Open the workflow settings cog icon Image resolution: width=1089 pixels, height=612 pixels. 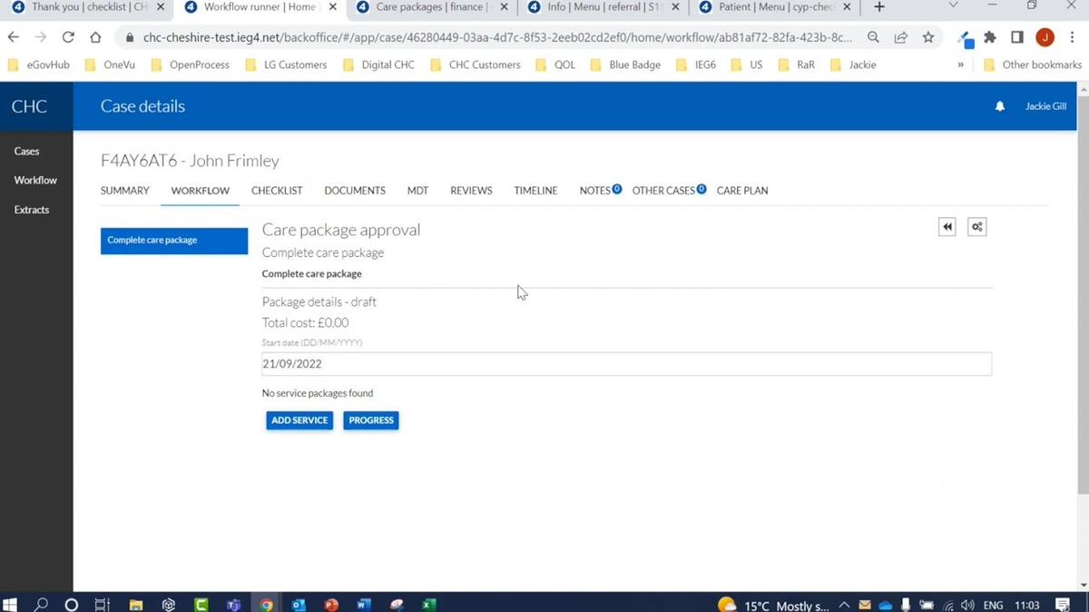pyautogui.click(x=976, y=226)
